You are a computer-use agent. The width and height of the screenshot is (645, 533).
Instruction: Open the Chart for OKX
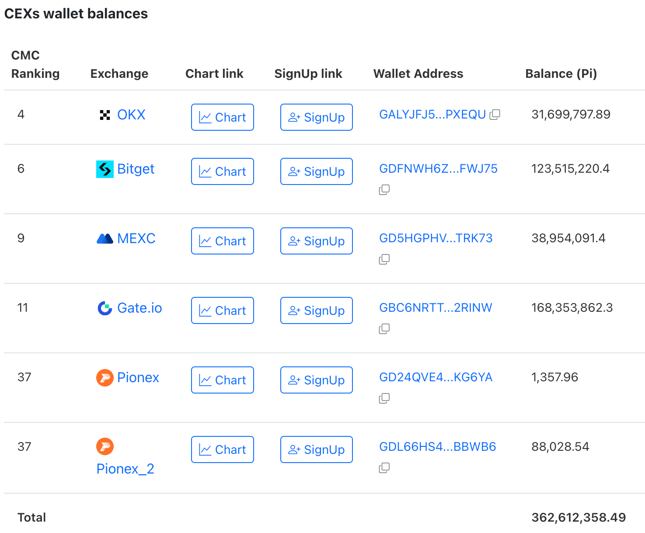tap(223, 117)
